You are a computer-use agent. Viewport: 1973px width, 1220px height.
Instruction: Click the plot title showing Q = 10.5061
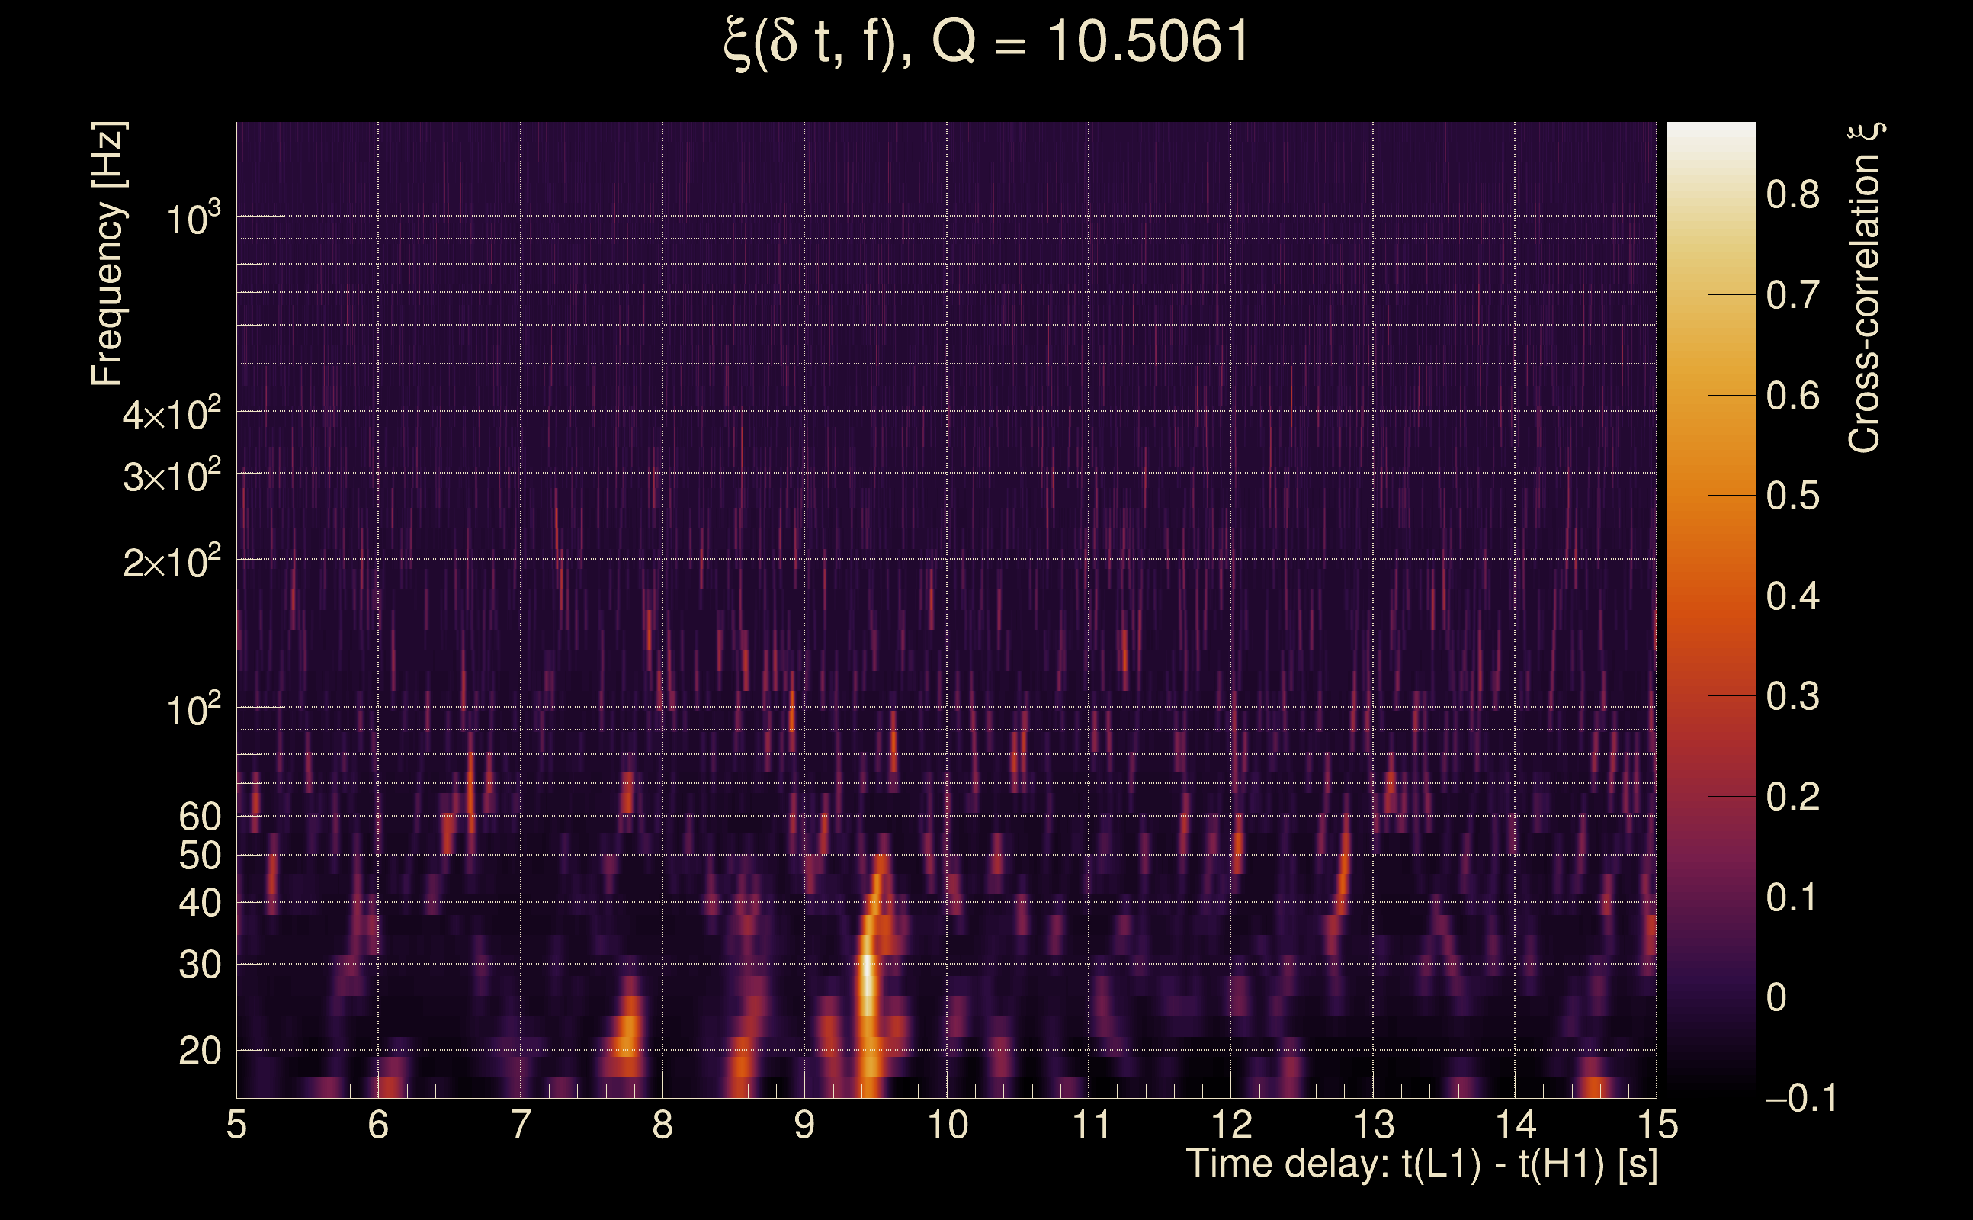986,42
